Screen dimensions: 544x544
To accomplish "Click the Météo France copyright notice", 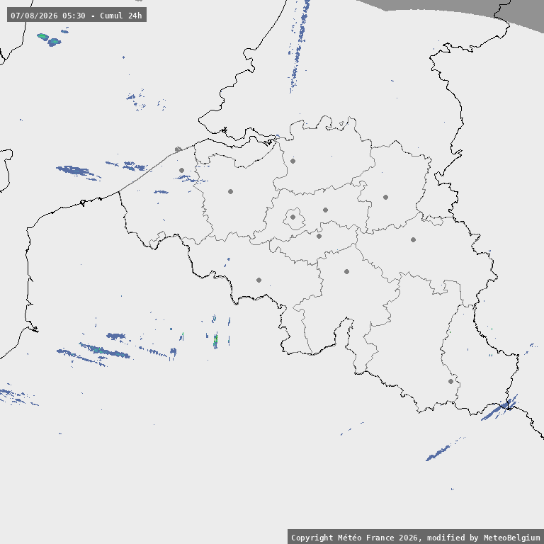I will pos(415,537).
